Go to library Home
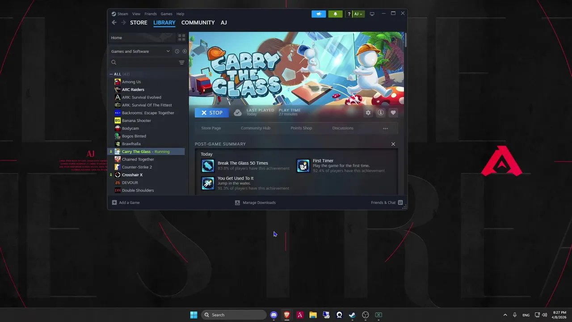The height and width of the screenshot is (322, 572). (142, 38)
